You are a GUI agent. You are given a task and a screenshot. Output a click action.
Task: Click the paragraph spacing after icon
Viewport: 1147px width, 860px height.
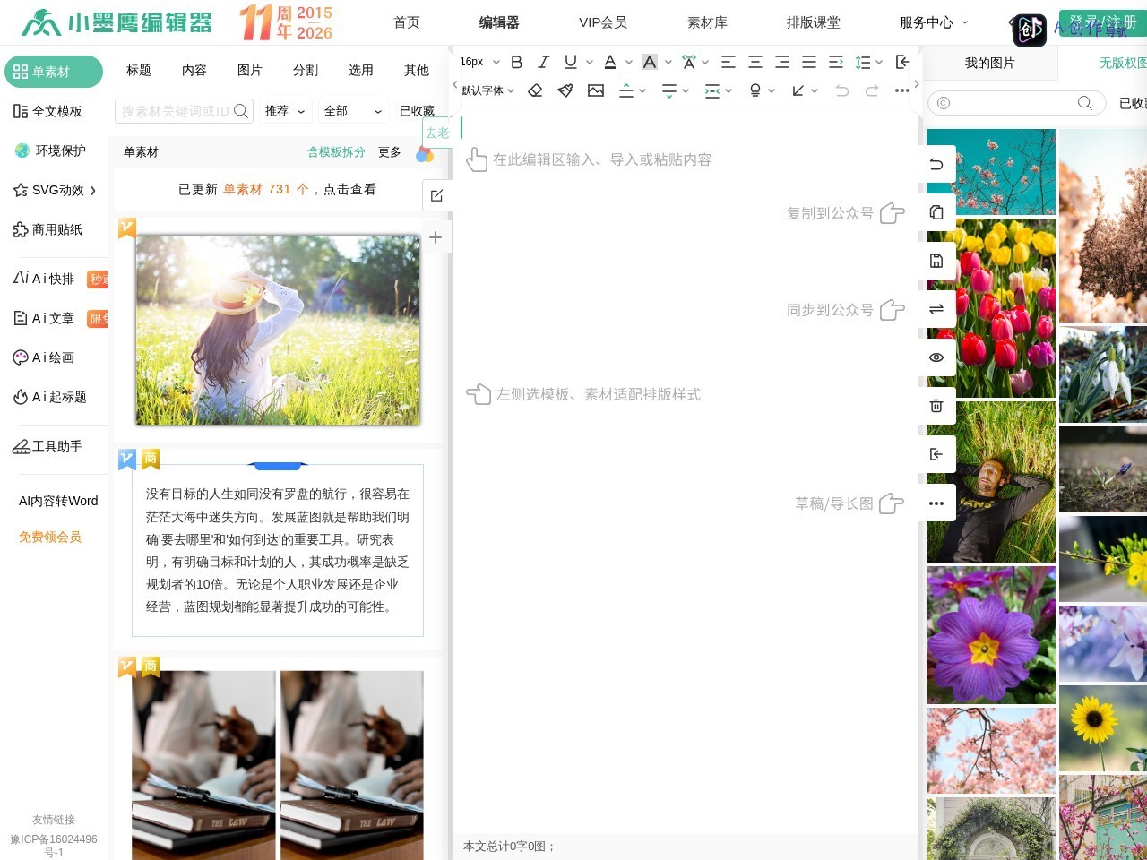669,90
